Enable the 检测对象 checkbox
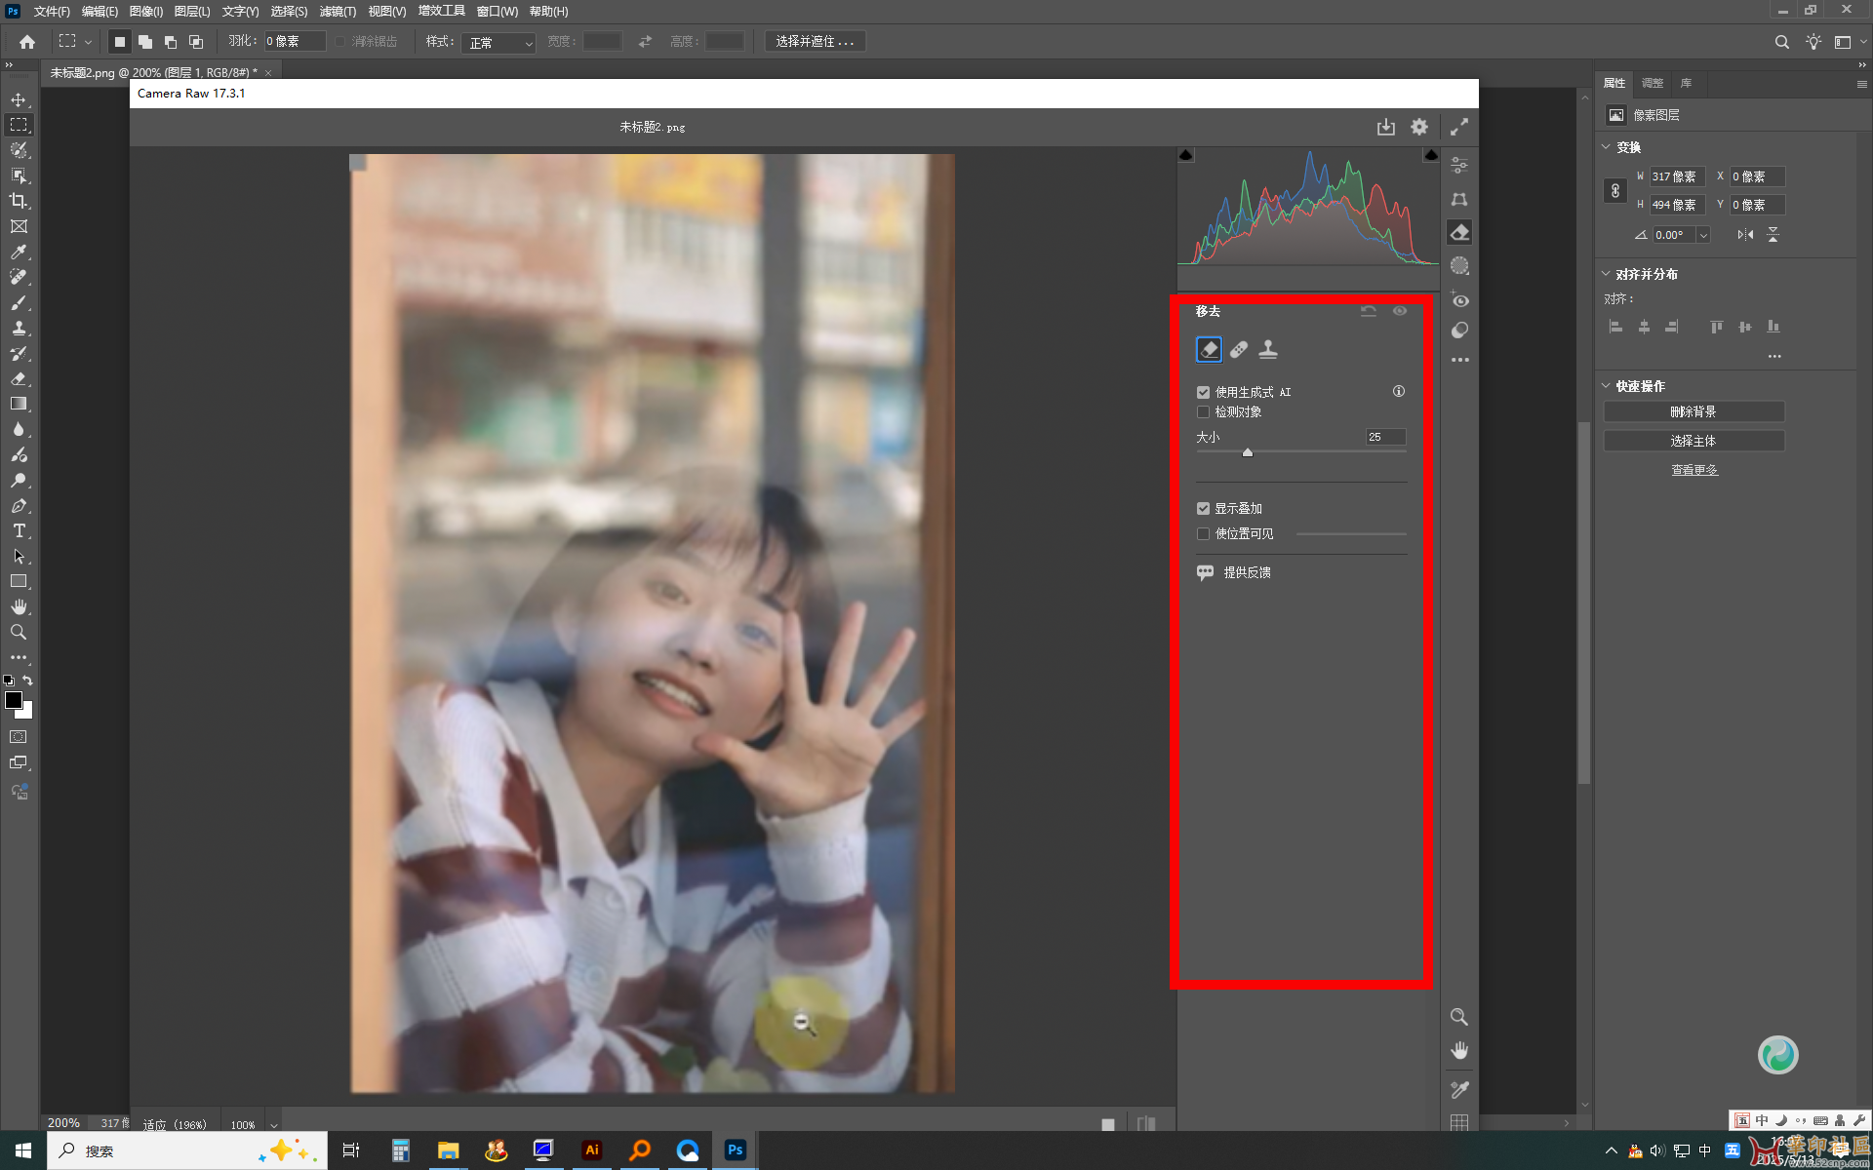 pyautogui.click(x=1203, y=412)
